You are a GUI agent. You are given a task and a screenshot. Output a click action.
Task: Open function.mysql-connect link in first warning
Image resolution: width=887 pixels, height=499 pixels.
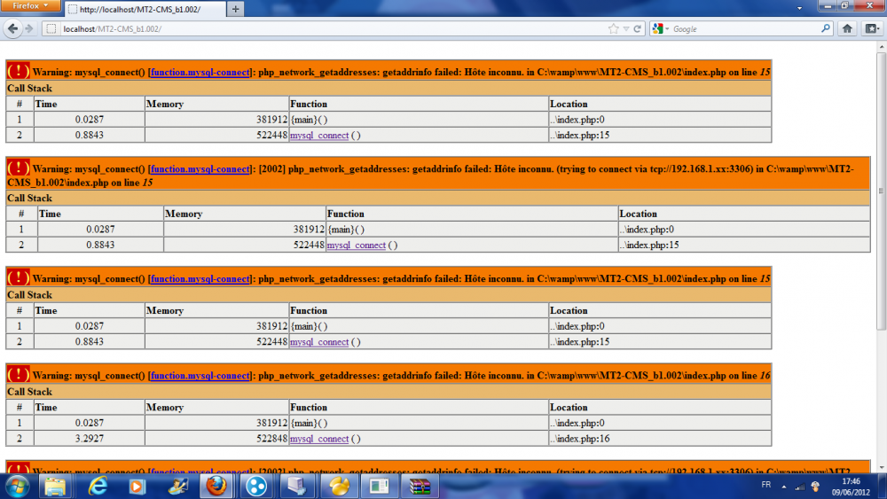click(x=200, y=73)
